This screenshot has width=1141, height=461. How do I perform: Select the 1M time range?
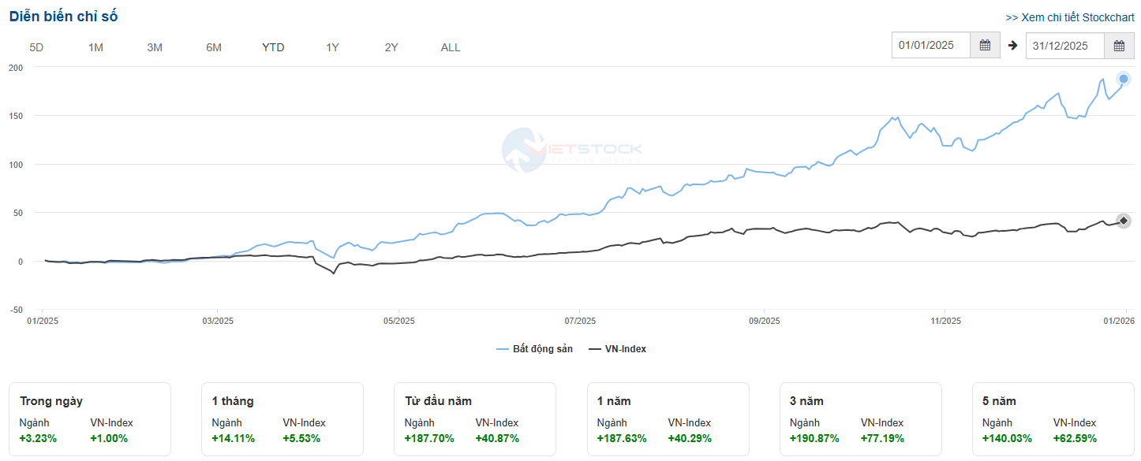pos(95,47)
